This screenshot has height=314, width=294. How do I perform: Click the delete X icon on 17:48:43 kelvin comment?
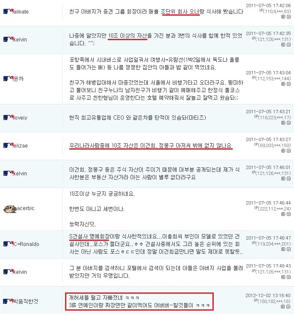click(289, 277)
